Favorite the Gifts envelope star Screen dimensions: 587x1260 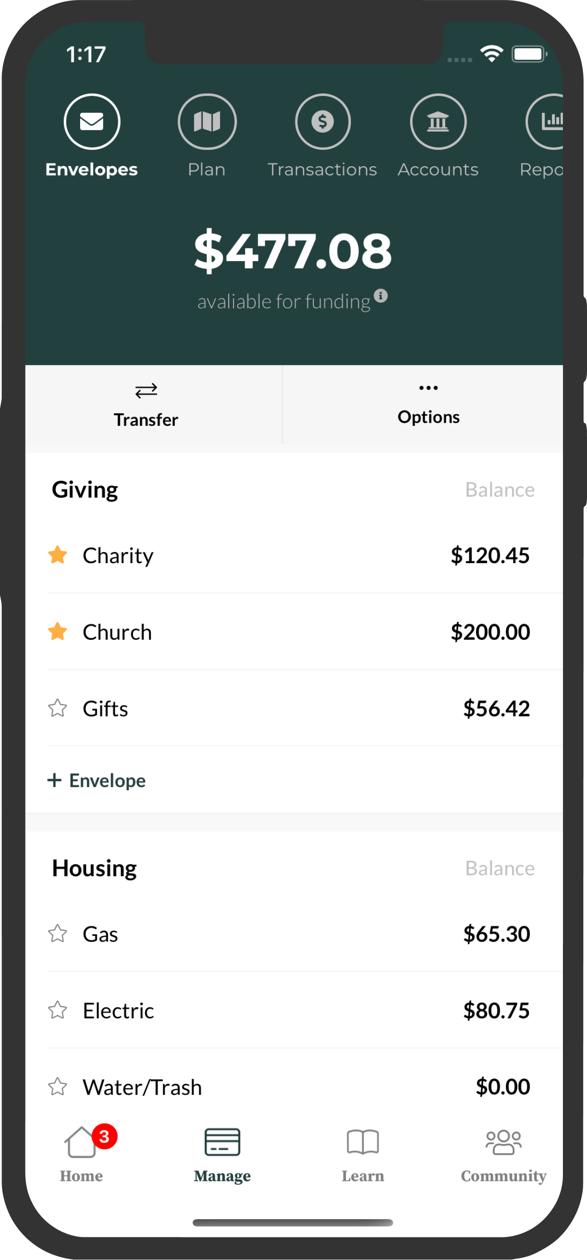[x=58, y=708]
